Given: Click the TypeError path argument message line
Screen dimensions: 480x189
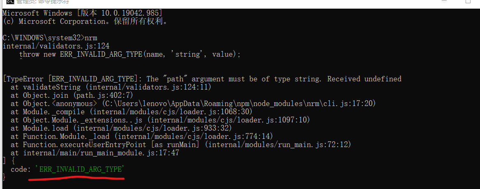Looking at the screenshot, I should coord(202,79).
